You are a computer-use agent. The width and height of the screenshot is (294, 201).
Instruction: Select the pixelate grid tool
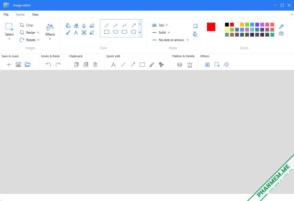(84, 33)
